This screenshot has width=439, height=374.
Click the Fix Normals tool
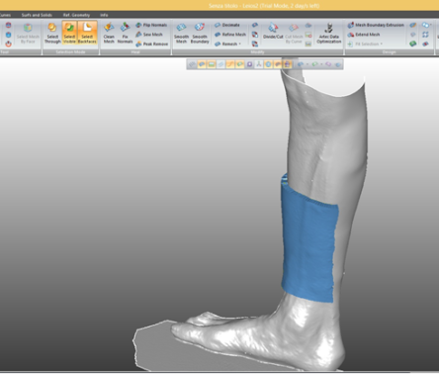[125, 33]
